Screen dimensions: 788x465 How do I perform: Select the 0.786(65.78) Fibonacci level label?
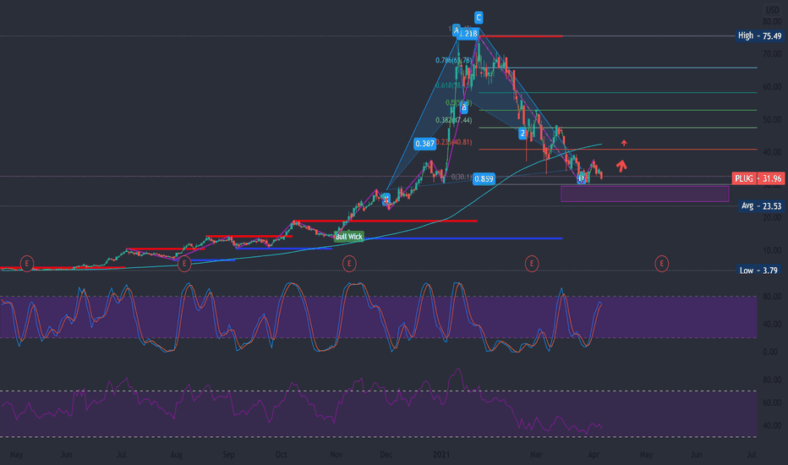click(453, 60)
